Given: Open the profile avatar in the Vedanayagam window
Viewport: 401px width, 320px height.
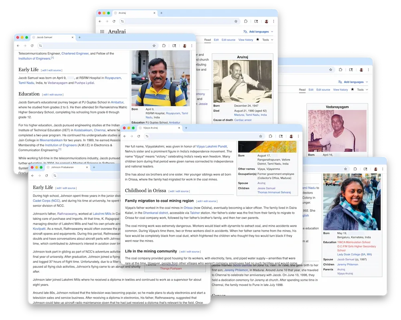Looking at the screenshot, I should pos(361,70).
